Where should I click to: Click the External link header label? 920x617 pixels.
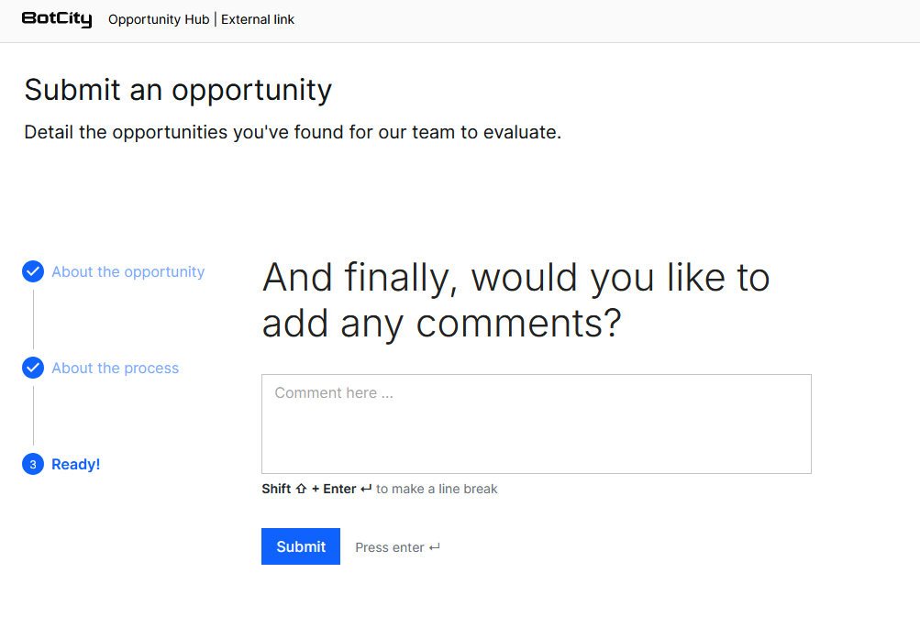point(258,19)
